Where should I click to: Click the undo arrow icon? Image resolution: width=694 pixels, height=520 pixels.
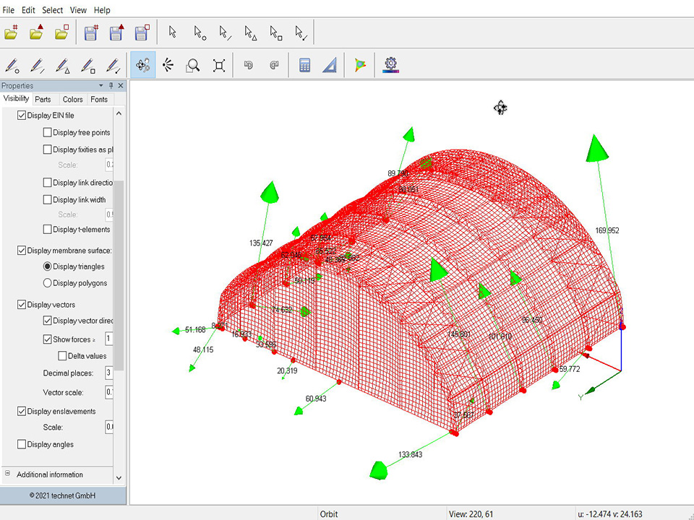[249, 66]
